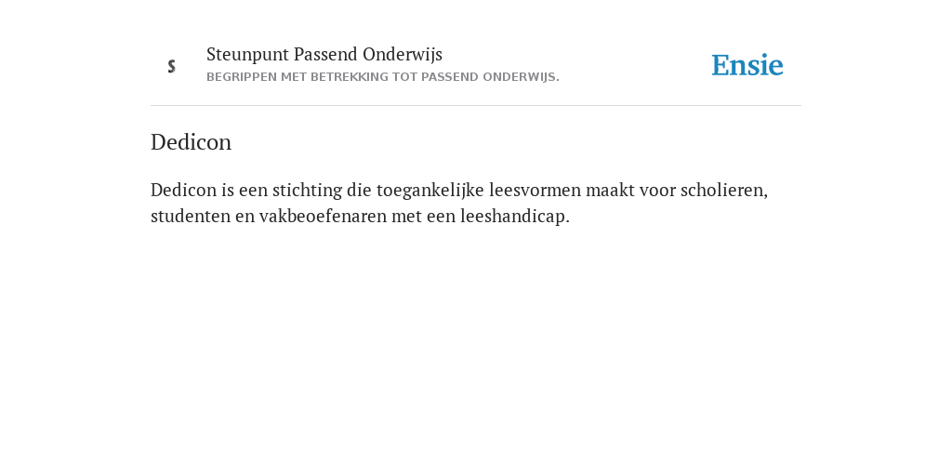This screenshot has width=952, height=476.
Task: Click the horizontal divider under the header
Action: tap(476, 106)
